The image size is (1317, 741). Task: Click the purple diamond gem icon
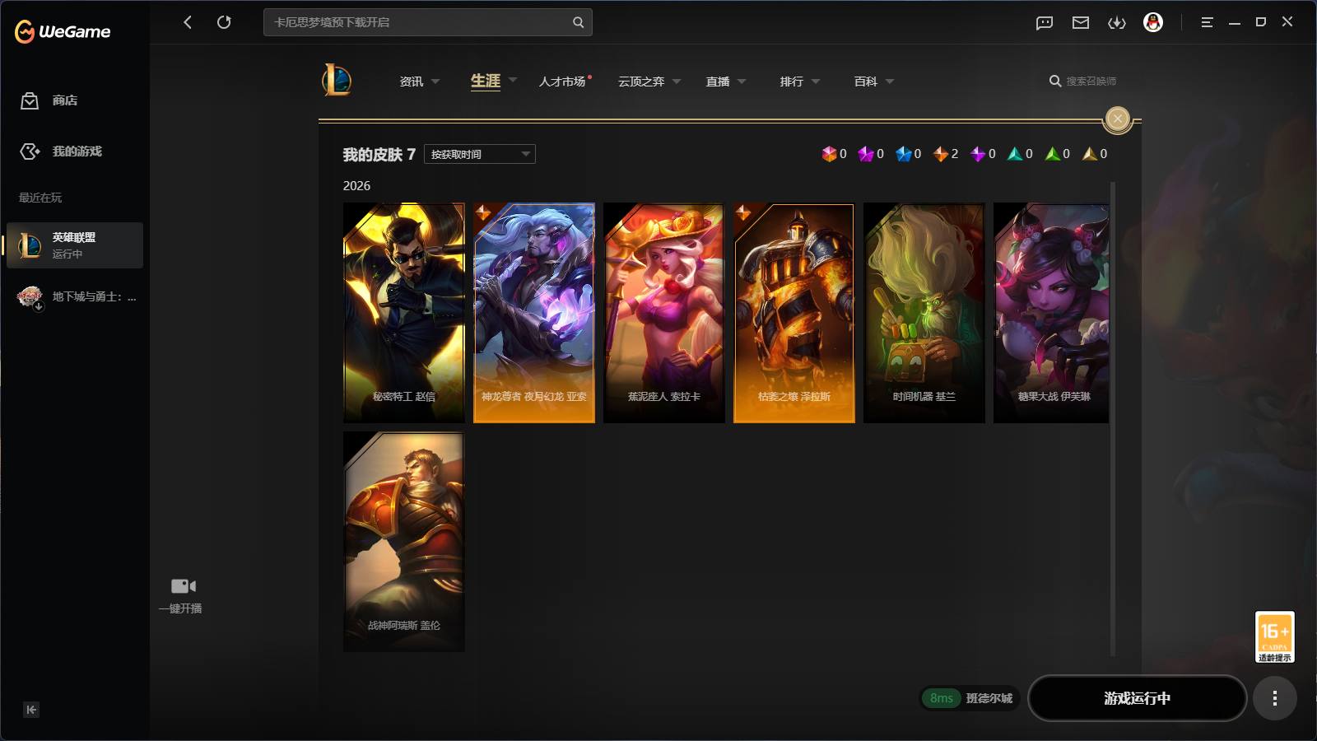point(978,154)
